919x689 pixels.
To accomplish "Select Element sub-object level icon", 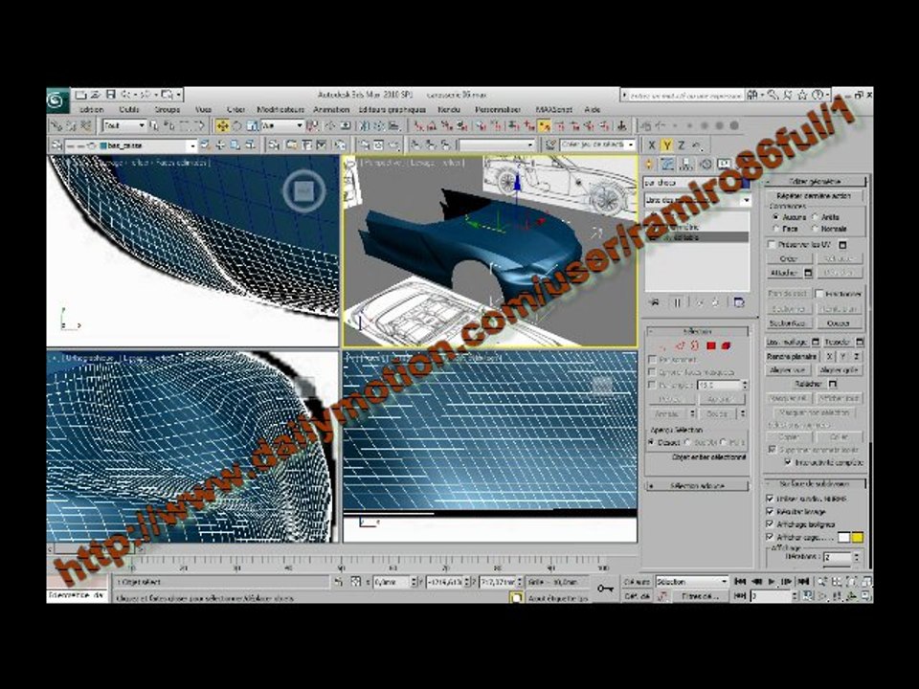I will pyautogui.click(x=727, y=345).
